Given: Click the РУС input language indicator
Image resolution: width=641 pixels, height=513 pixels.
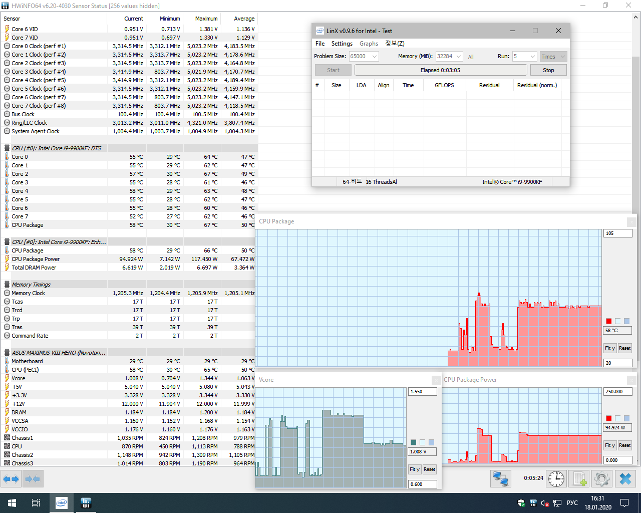Looking at the screenshot, I should (x=572, y=503).
